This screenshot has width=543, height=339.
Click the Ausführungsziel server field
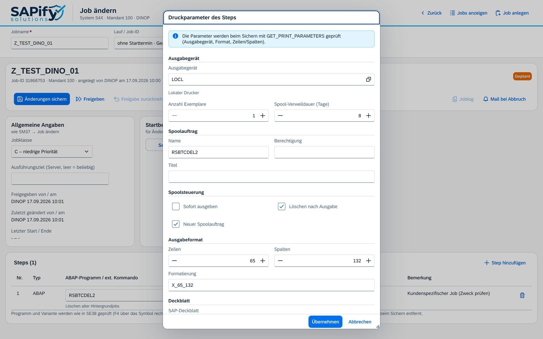pos(60,179)
